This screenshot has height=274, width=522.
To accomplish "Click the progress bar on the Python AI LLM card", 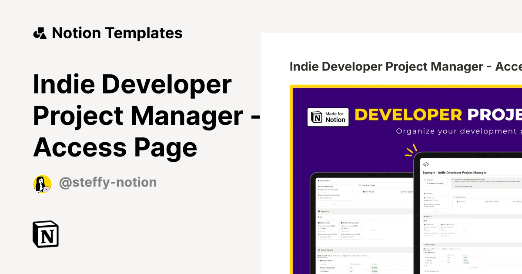I will click(x=325, y=229).
